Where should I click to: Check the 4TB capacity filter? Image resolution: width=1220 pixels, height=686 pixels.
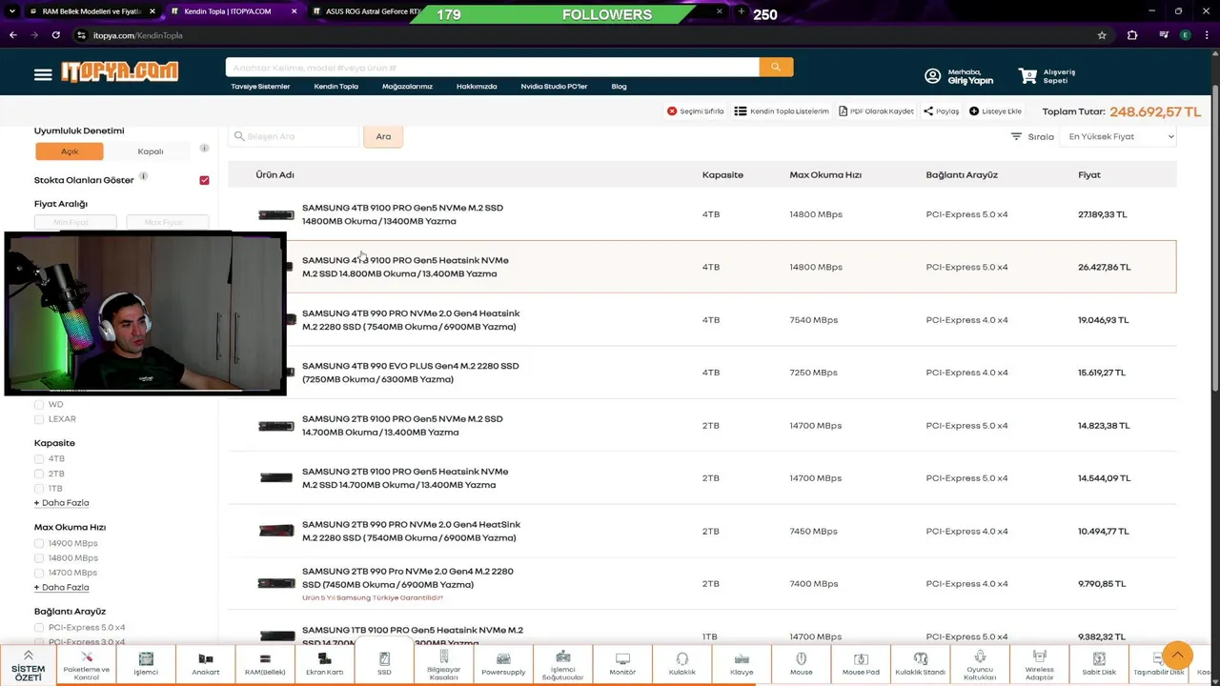(39, 459)
